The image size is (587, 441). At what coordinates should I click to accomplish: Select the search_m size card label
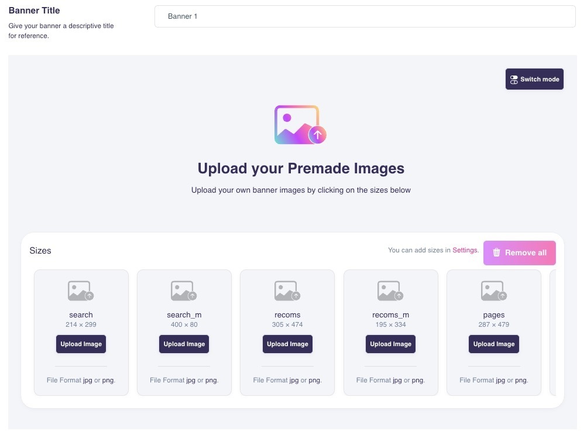pos(184,315)
